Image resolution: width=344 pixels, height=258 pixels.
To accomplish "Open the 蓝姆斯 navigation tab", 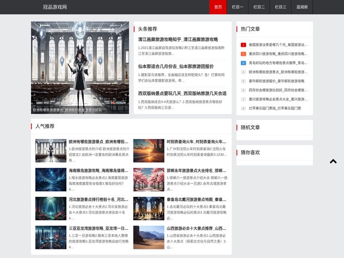I will tap(302, 7).
